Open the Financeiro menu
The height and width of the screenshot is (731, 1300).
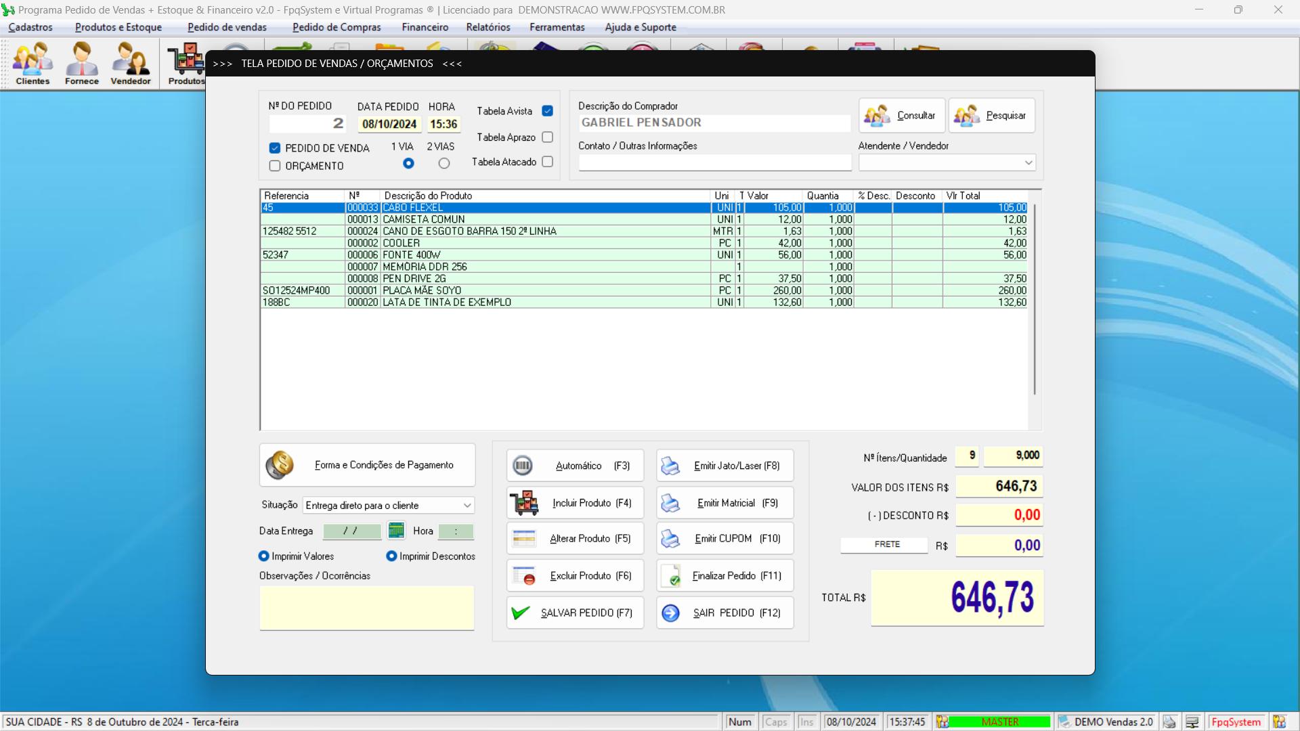425,27
